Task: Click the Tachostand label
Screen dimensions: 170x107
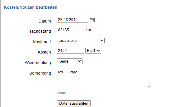Action: point(40,31)
